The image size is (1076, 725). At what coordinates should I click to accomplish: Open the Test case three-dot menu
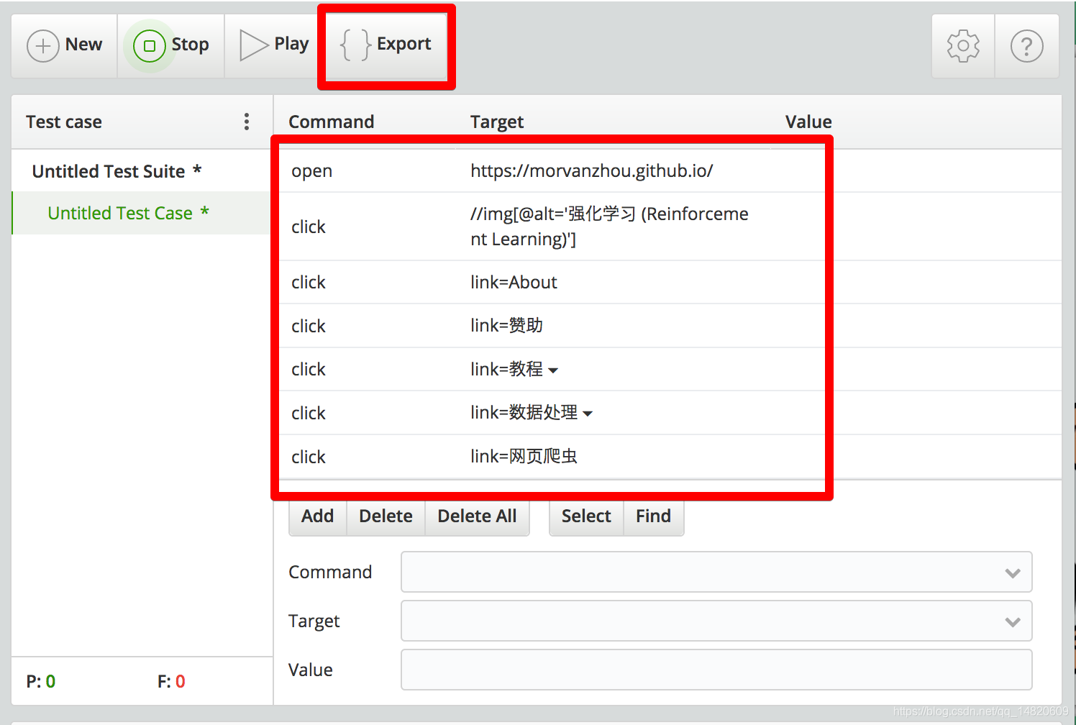(x=247, y=122)
